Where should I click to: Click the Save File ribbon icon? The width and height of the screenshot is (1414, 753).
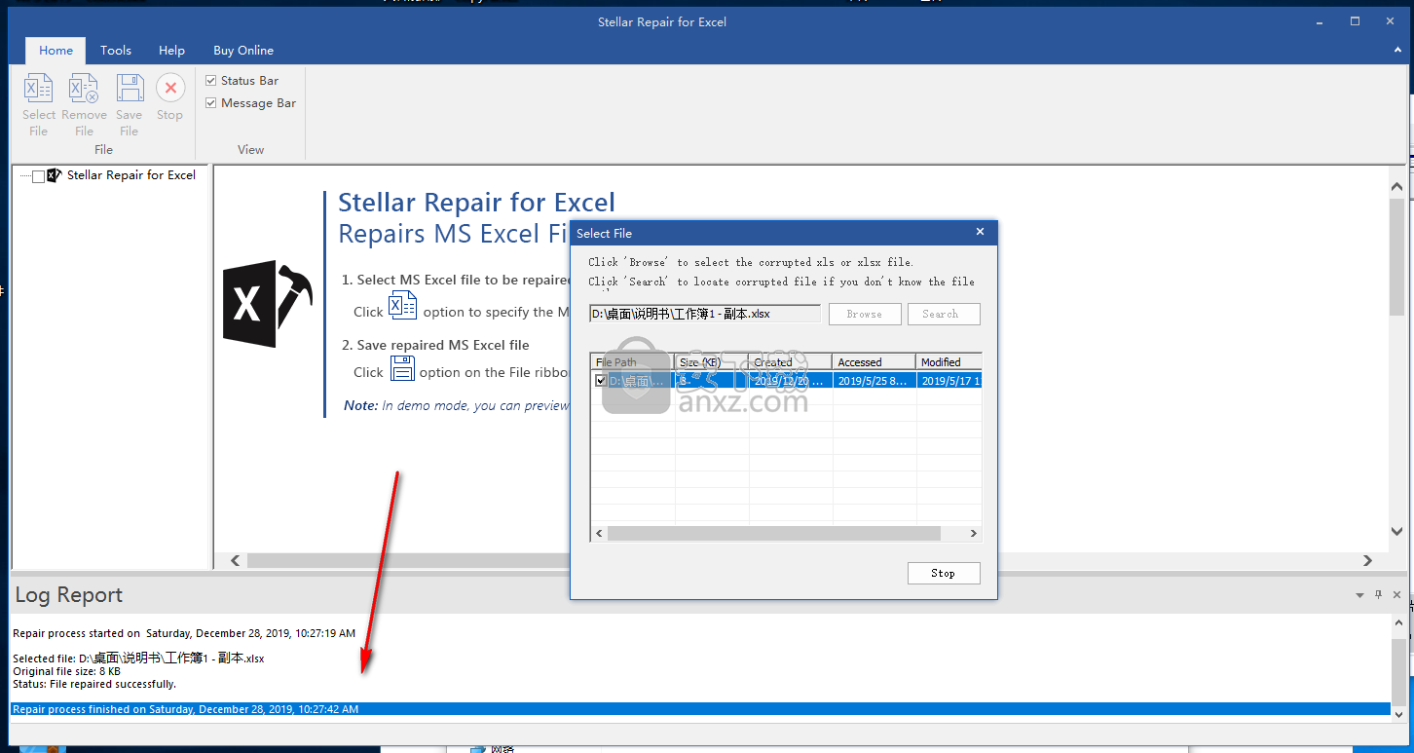click(x=130, y=88)
